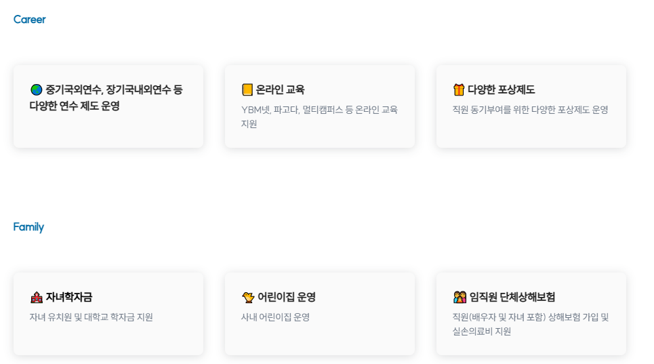Click the 직원 동기부여 description text
654x364 pixels.
tap(530, 110)
